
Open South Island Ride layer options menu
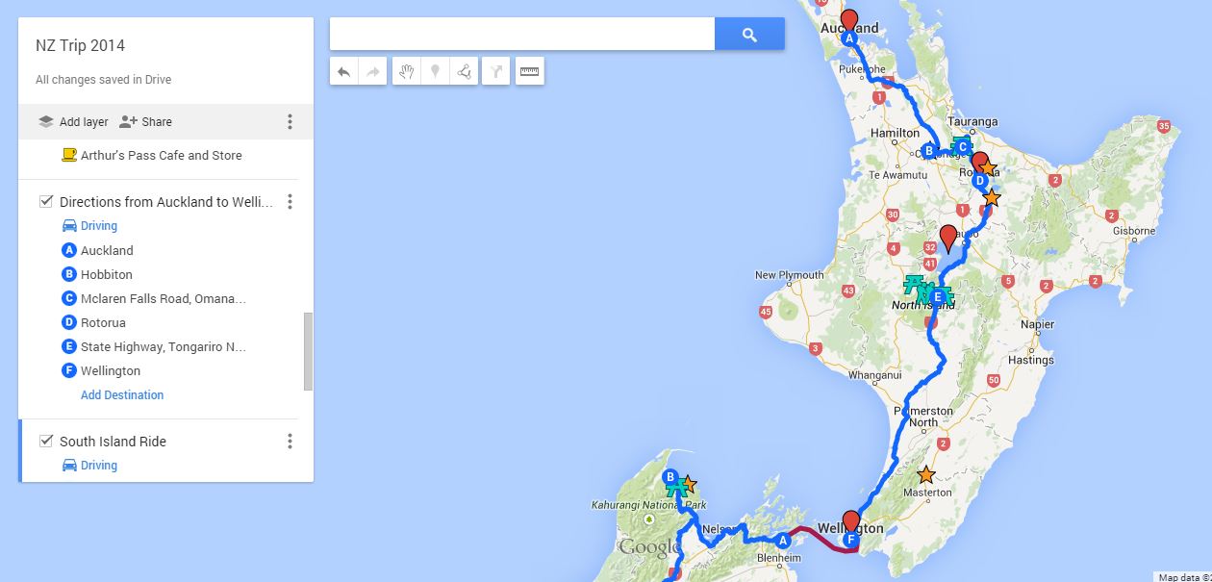click(290, 441)
